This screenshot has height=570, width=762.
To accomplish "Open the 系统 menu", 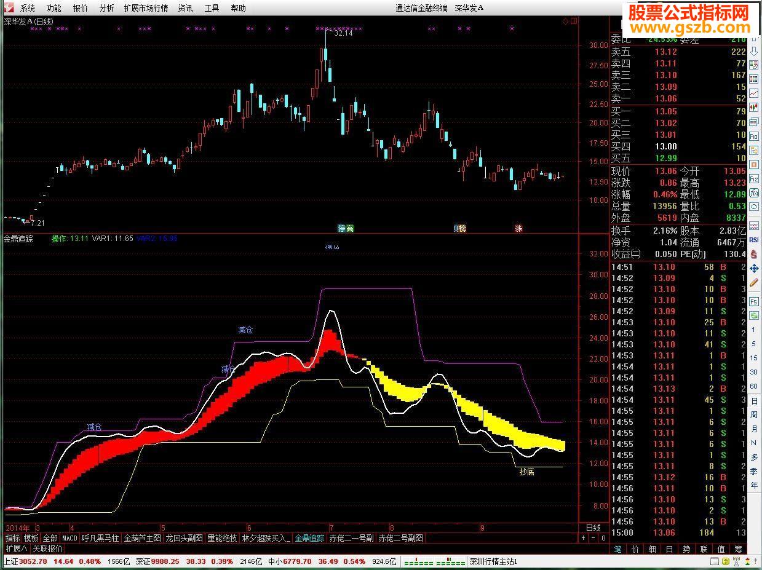I will tap(28, 8).
